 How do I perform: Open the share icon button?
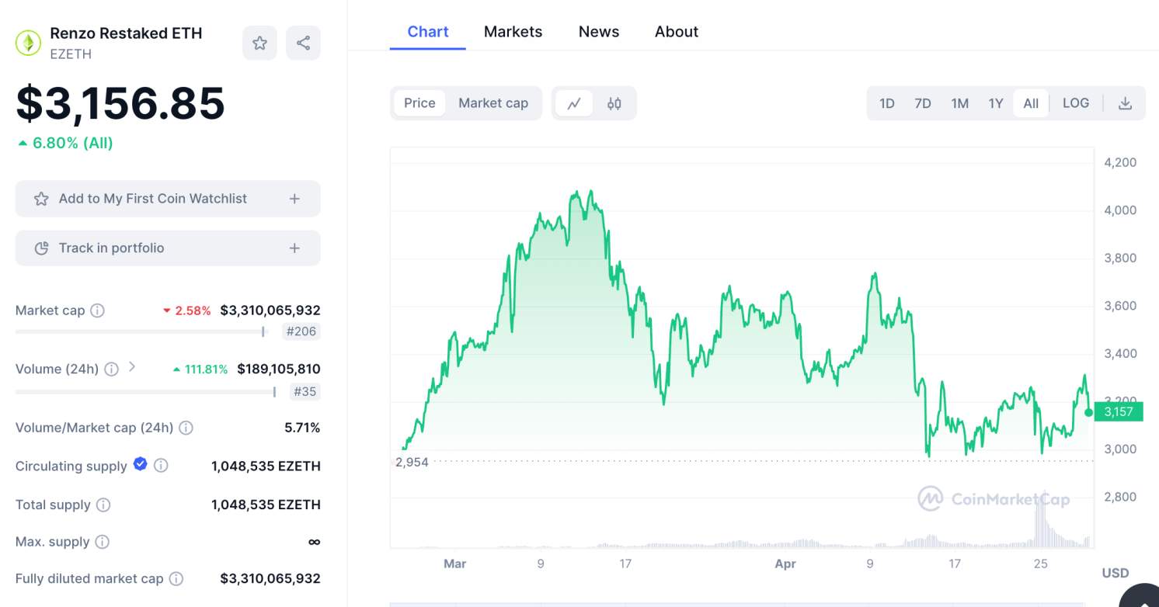pos(303,43)
